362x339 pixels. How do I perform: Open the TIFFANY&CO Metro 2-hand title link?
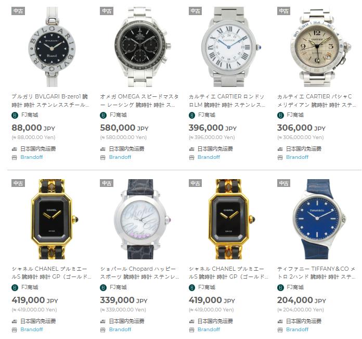317,273
